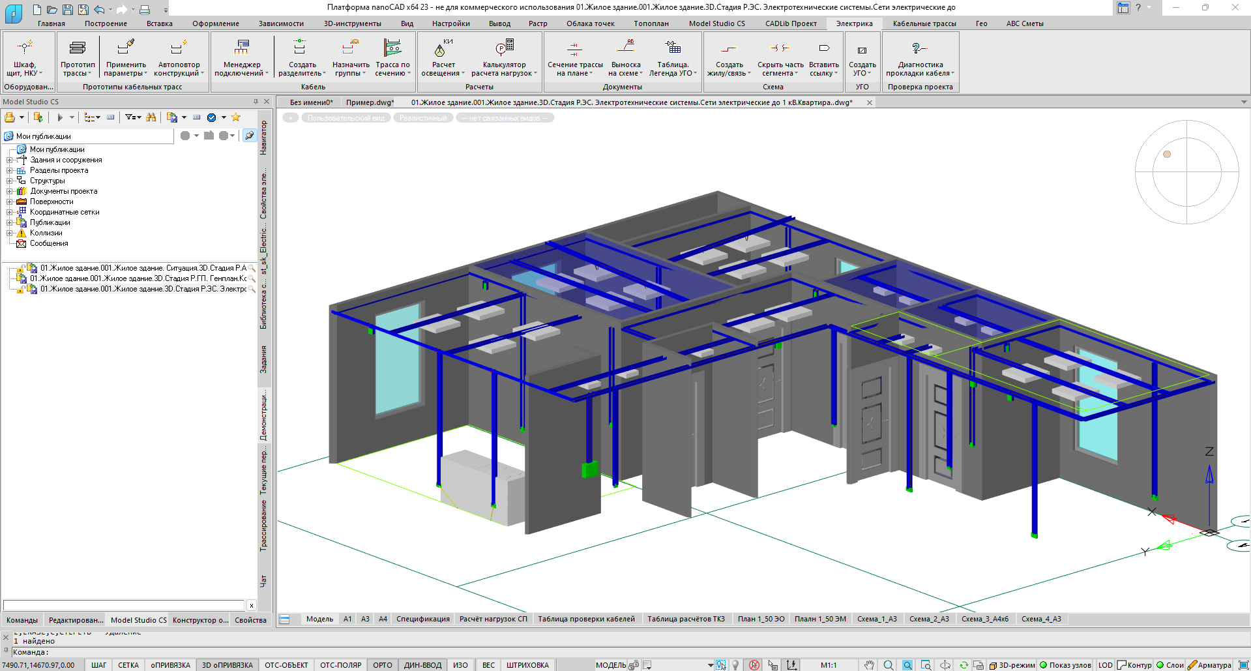
Task: Click the Реалистичный visual style button
Action: pos(423,118)
